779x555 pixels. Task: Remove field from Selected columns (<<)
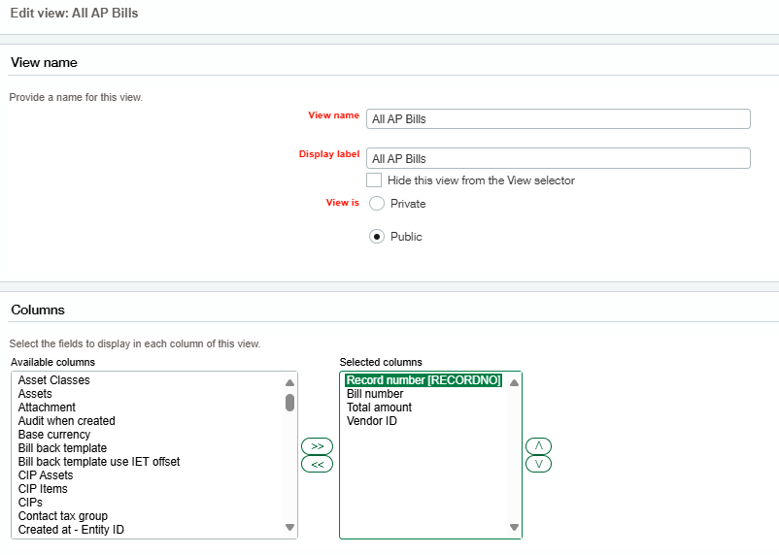coord(317,464)
